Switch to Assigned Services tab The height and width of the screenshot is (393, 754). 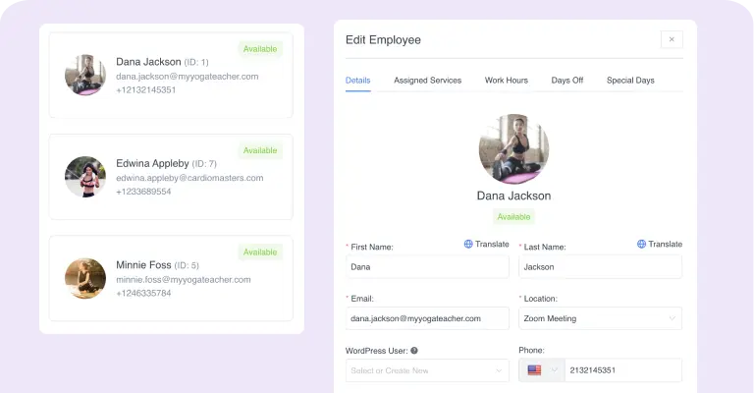(427, 81)
